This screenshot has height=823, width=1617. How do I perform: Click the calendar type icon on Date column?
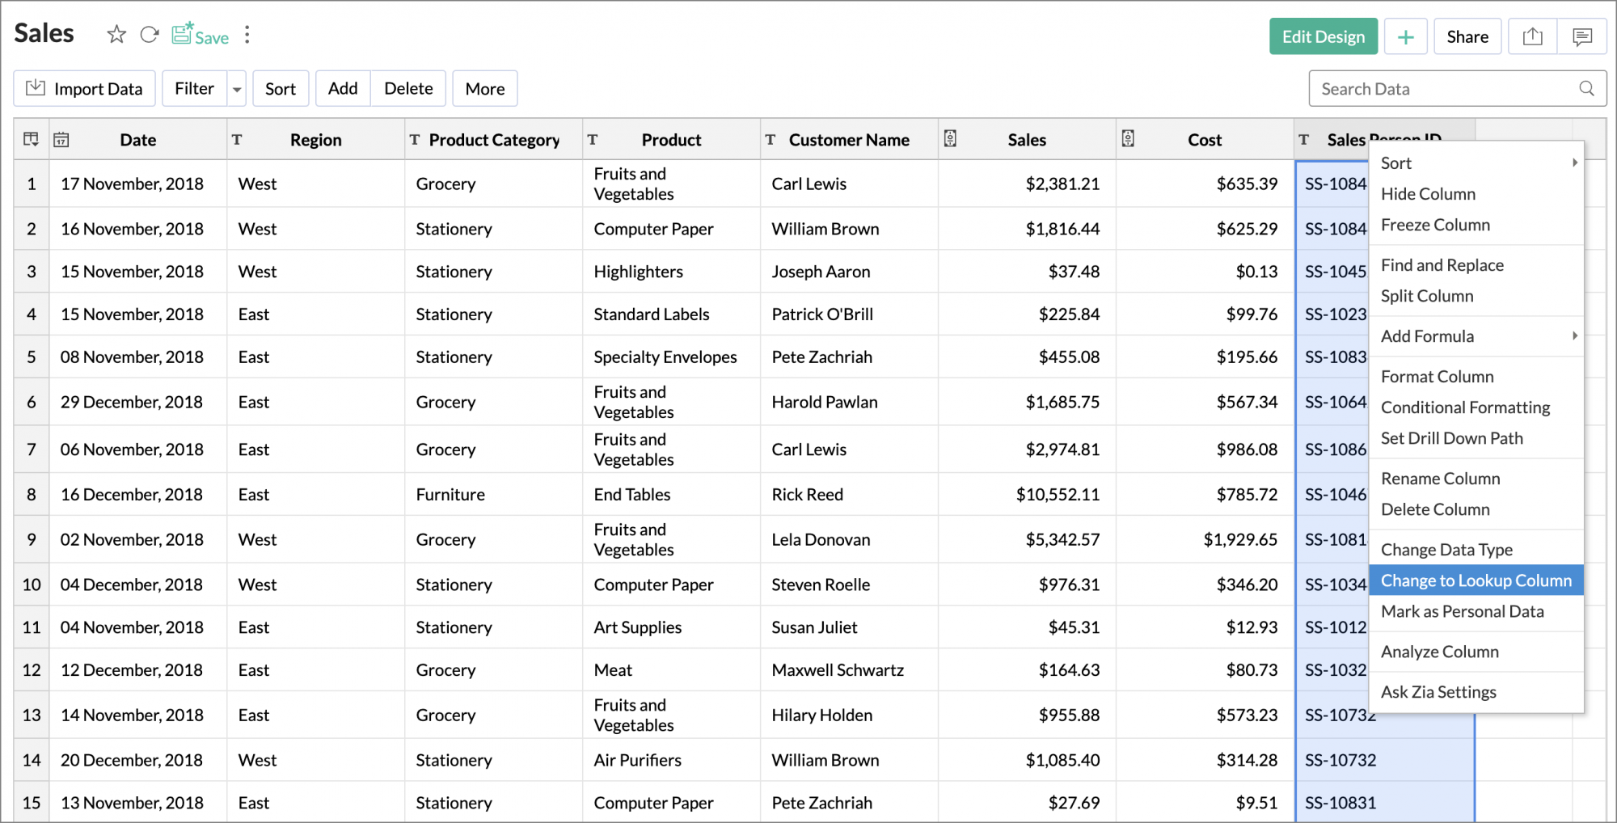[61, 140]
